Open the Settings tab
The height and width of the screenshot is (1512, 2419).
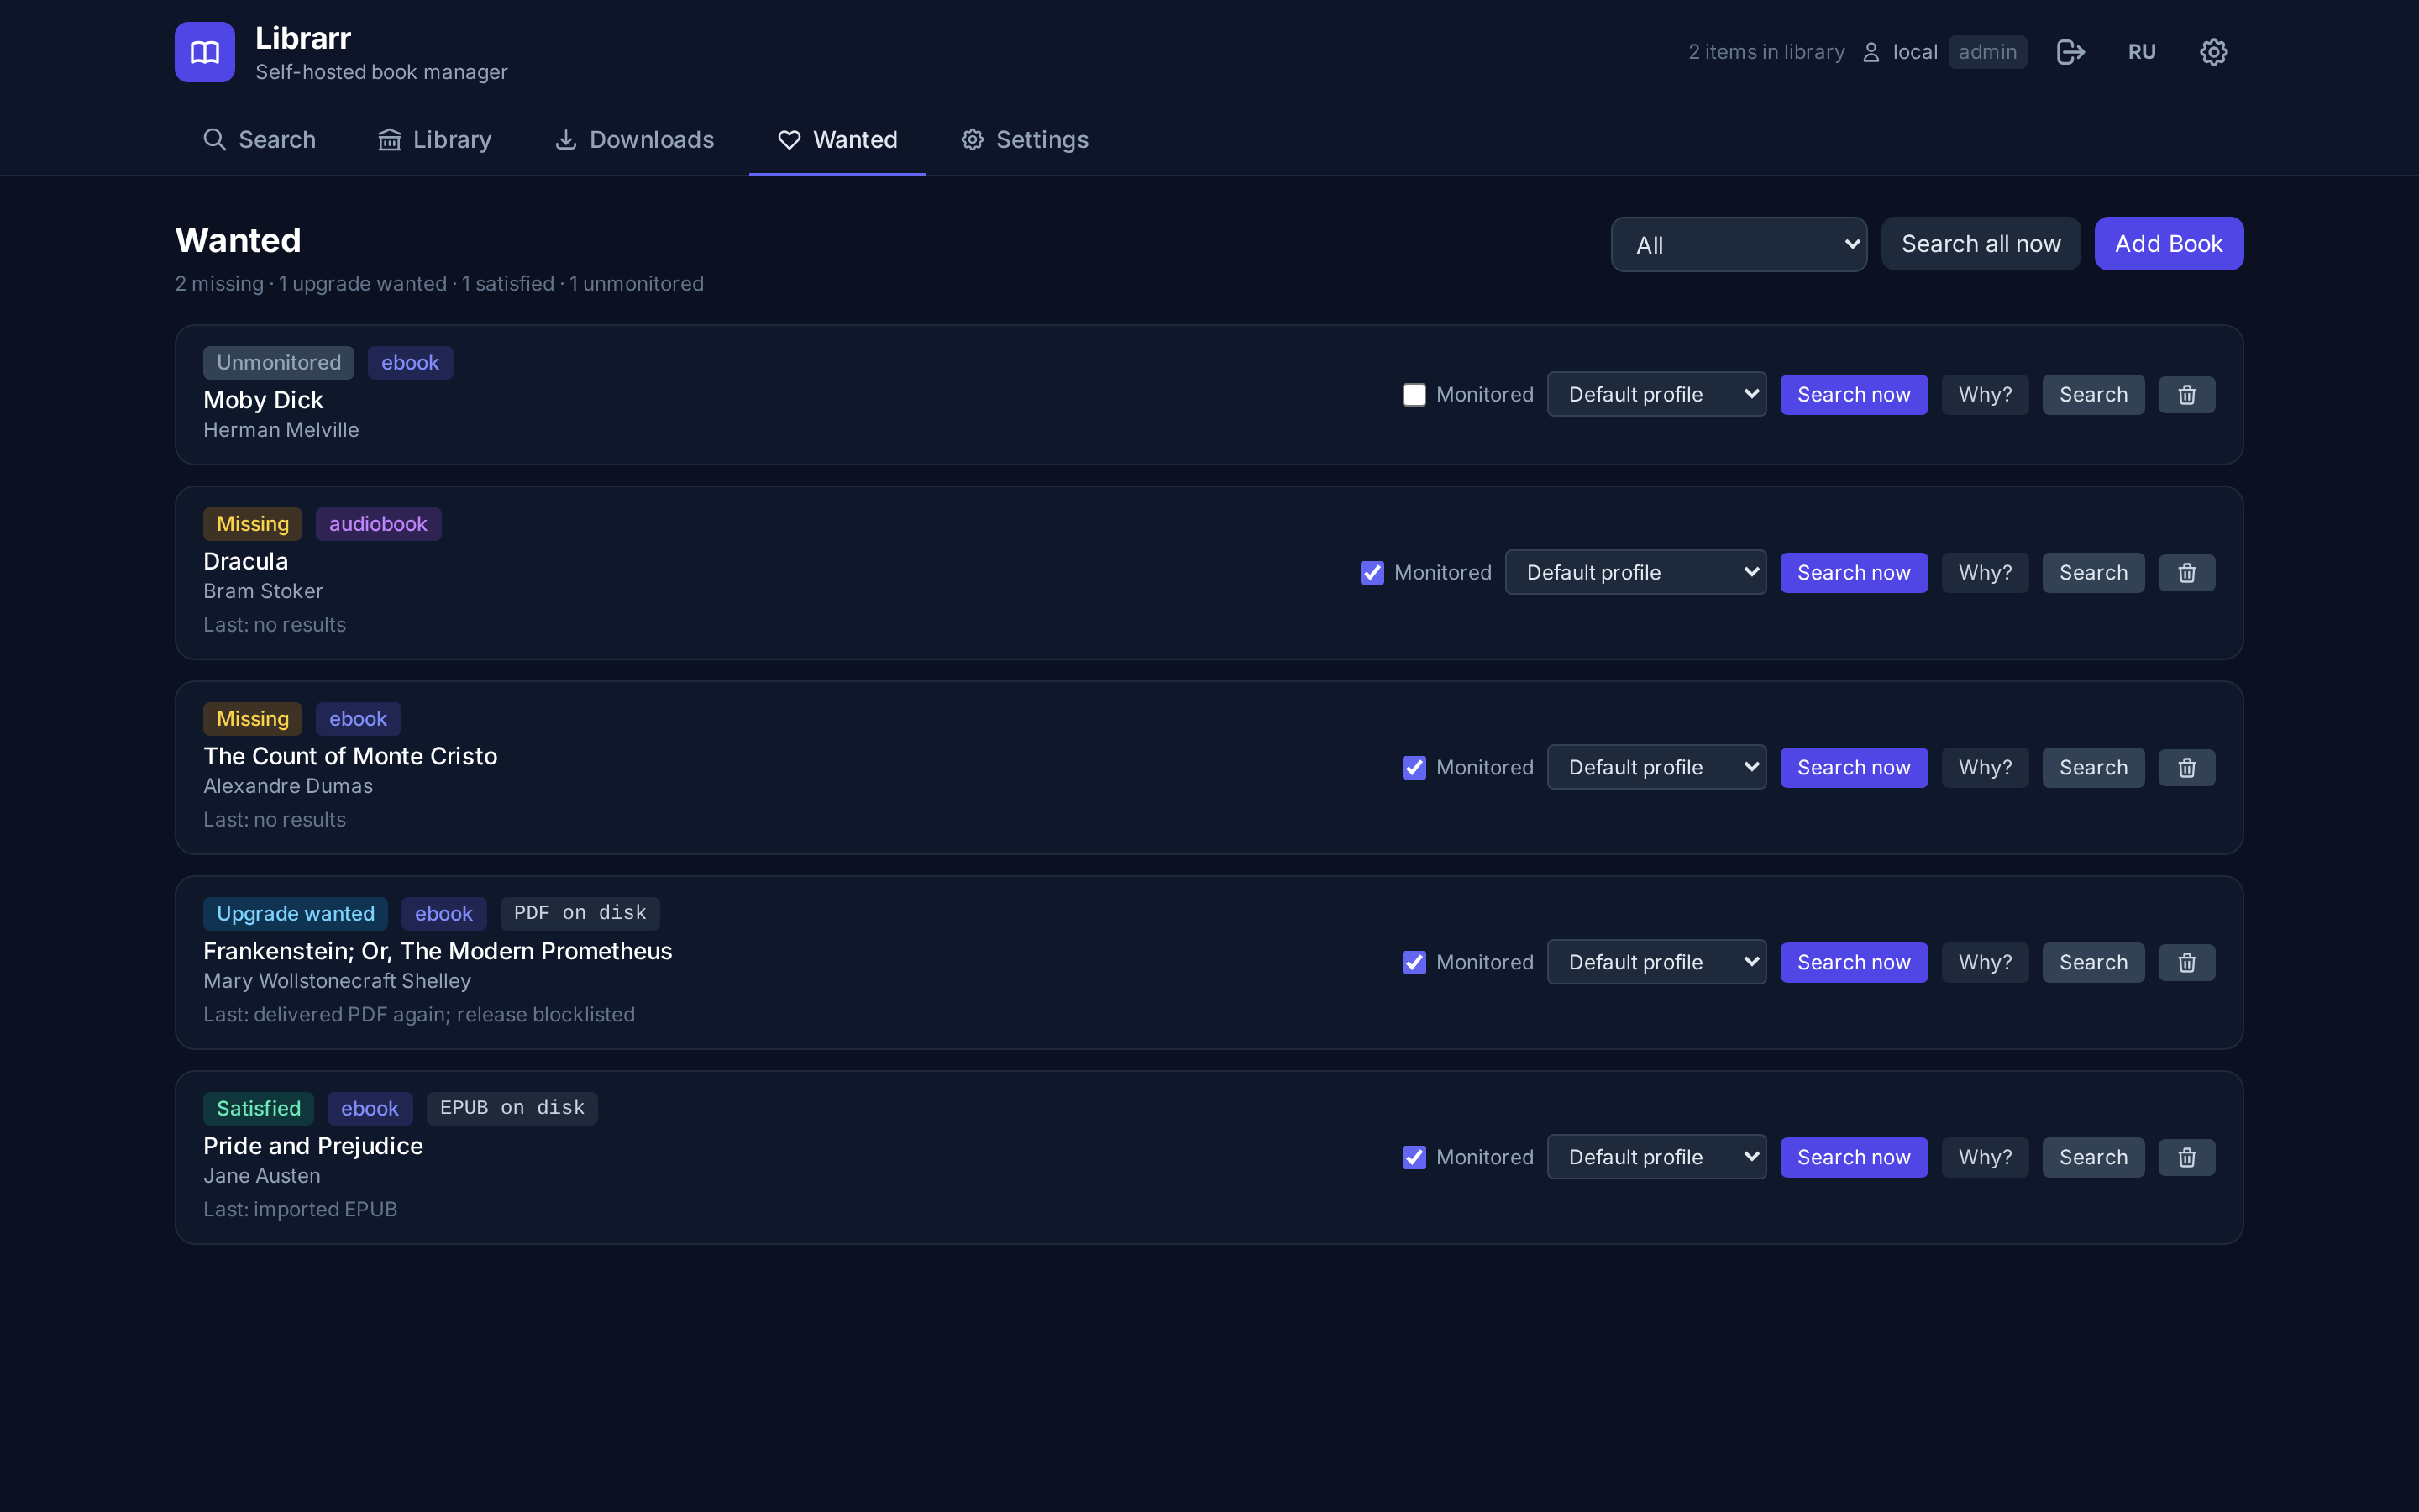(x=1025, y=140)
